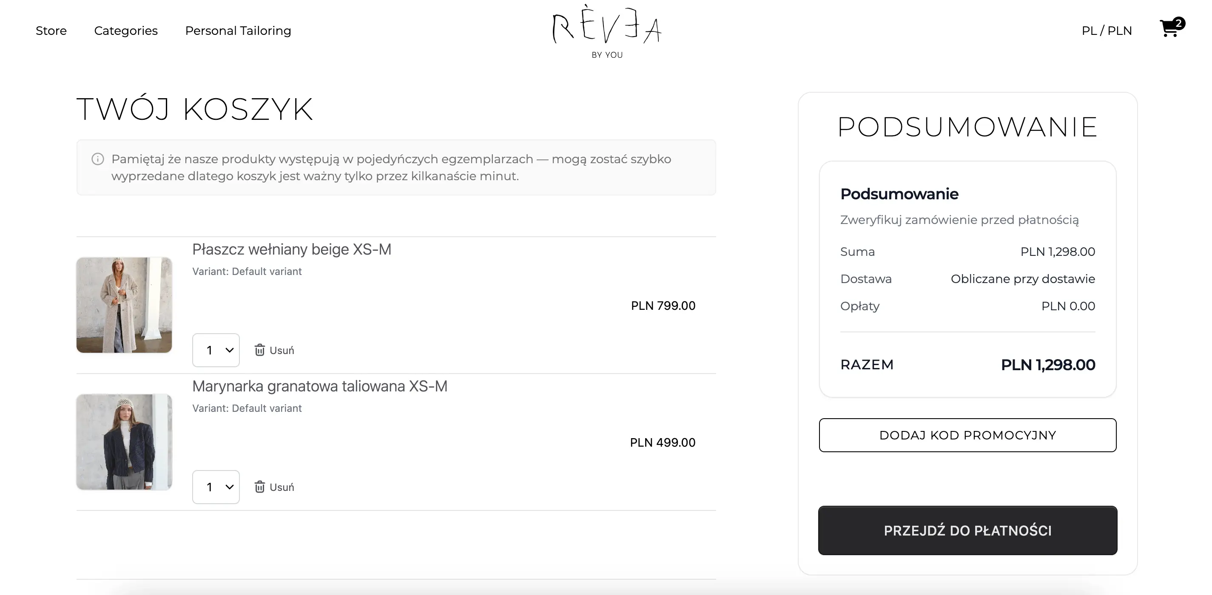1212x595 pixels.
Task: Click the beige coat thumbnail
Action: (124, 305)
